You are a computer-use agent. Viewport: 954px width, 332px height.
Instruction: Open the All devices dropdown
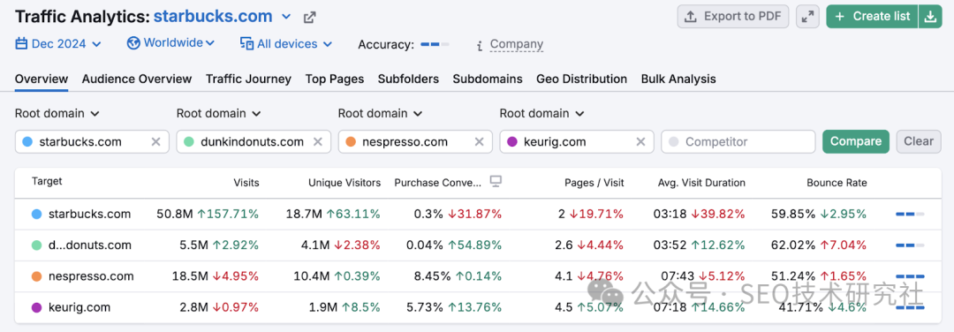coord(286,44)
